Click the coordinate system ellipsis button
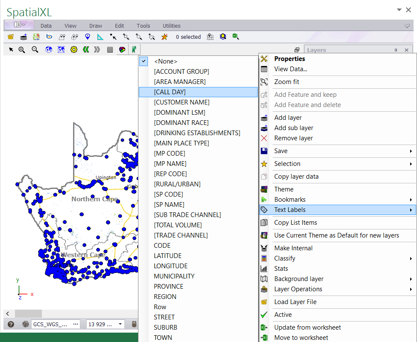Image resolution: width=417 pixels, height=342 pixels. pyautogui.click(x=76, y=324)
